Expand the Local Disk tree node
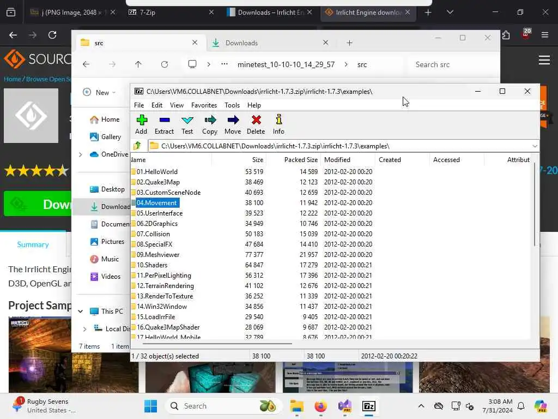Image resolution: width=558 pixels, height=419 pixels. tap(84, 329)
